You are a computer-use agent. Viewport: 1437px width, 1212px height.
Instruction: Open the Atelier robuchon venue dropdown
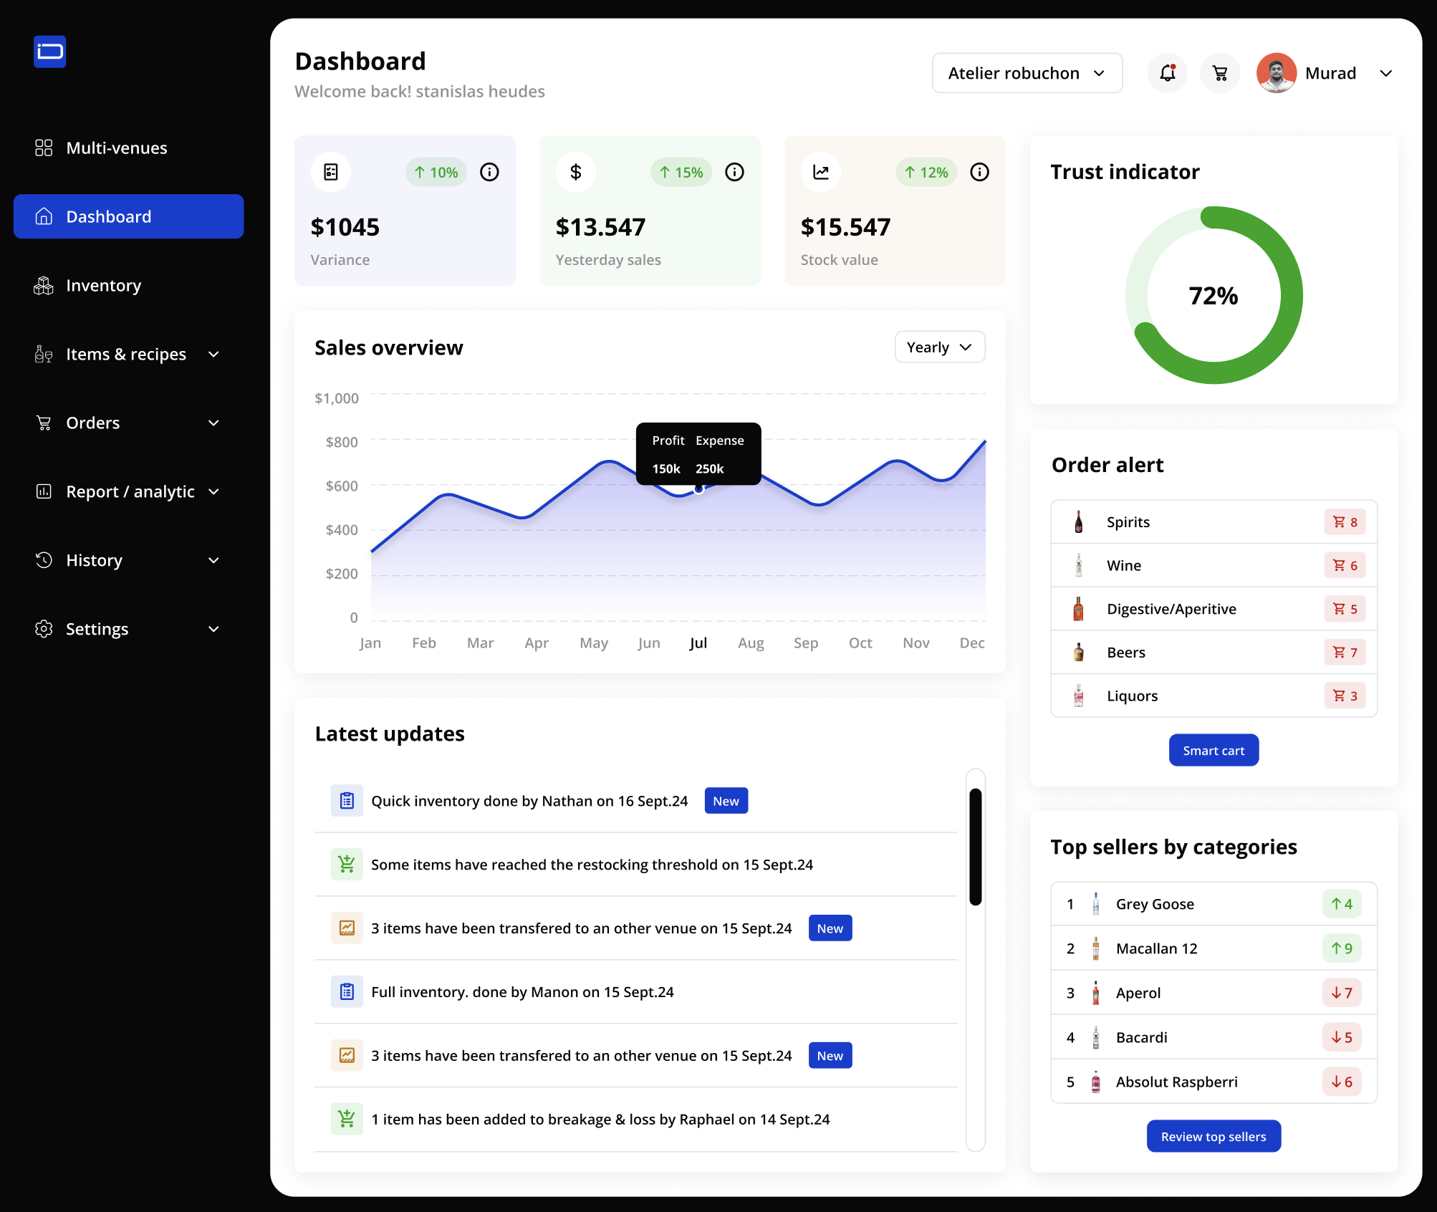tap(1027, 73)
